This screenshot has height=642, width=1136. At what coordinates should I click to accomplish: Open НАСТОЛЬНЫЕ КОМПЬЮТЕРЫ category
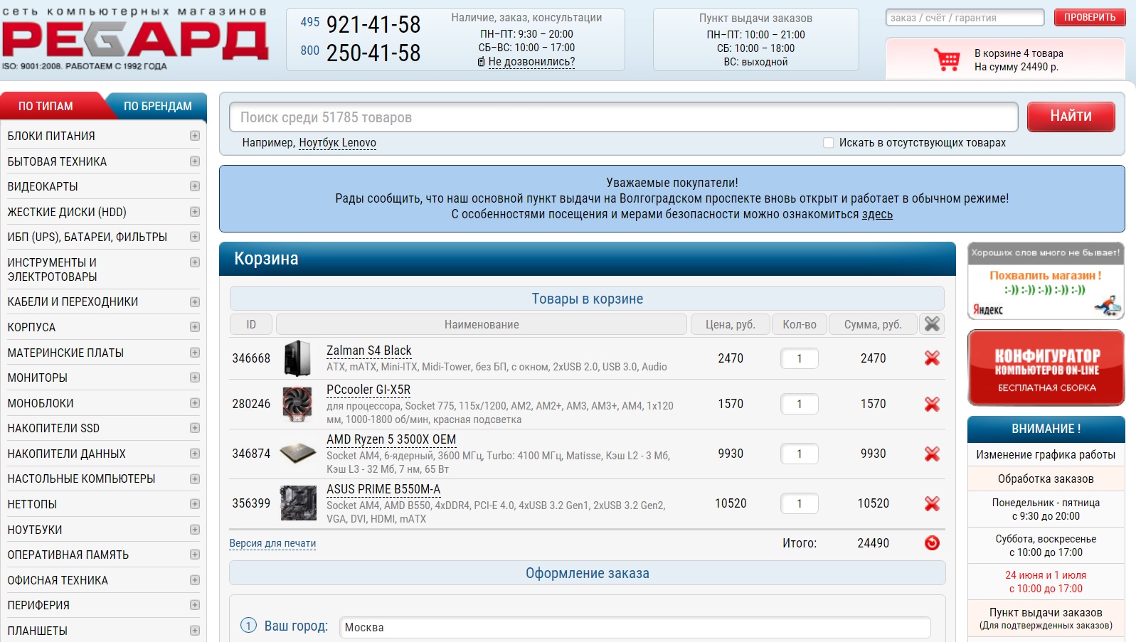[81, 479]
